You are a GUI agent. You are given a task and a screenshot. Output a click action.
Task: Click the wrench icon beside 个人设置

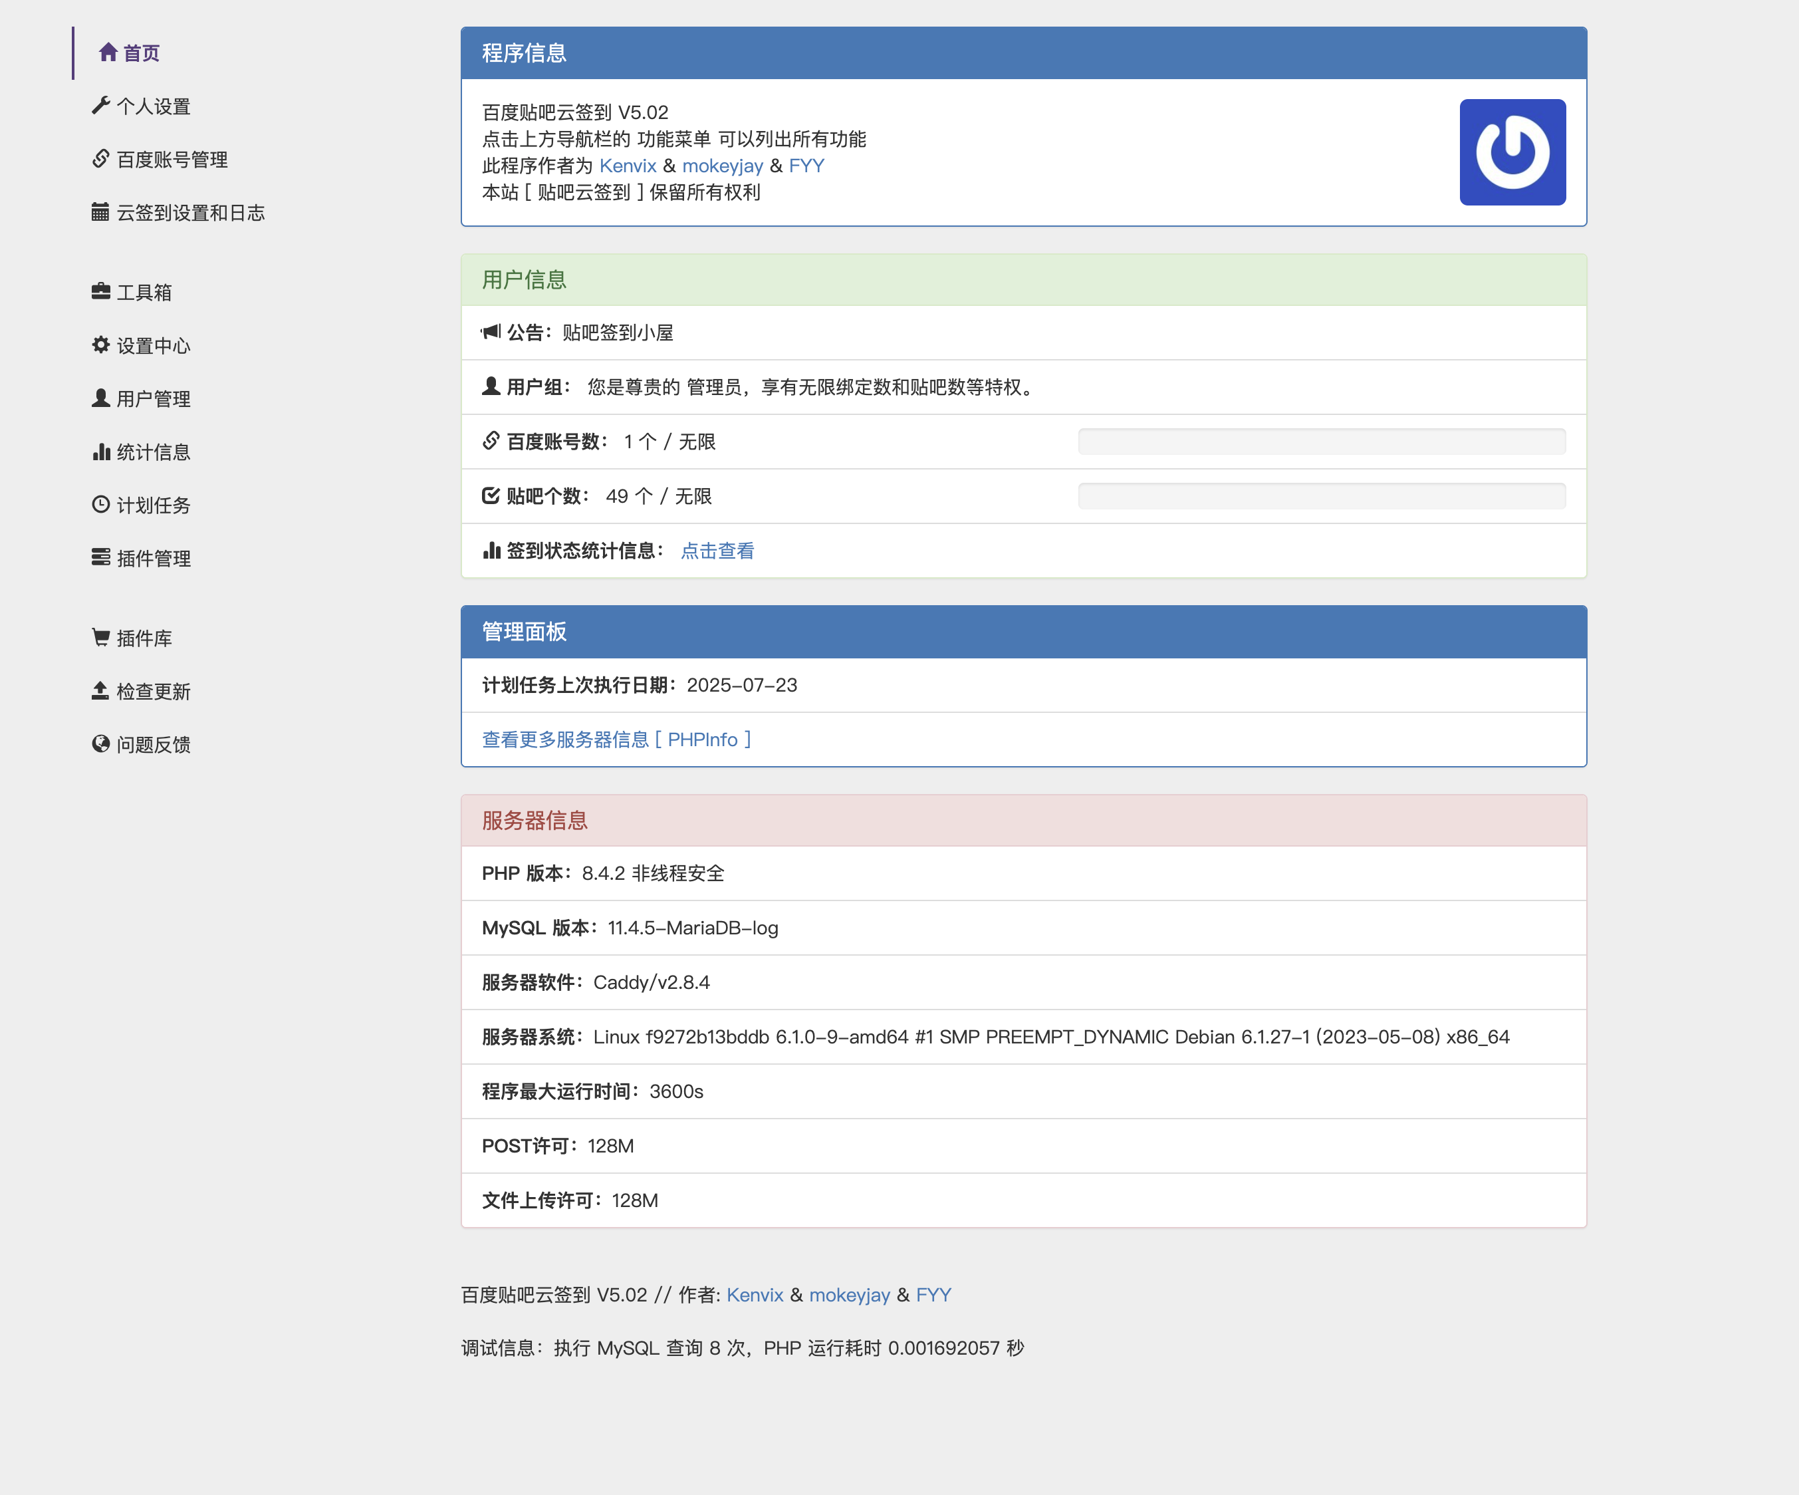click(101, 105)
